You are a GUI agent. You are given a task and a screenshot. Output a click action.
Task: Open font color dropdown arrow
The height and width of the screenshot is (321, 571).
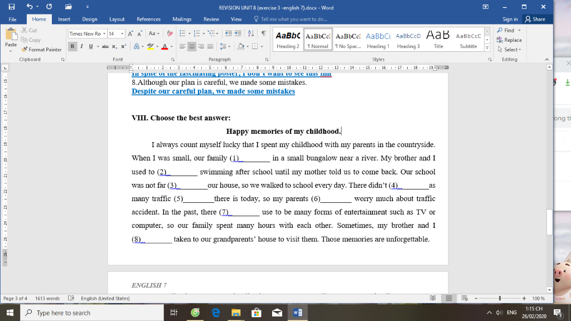click(x=172, y=47)
